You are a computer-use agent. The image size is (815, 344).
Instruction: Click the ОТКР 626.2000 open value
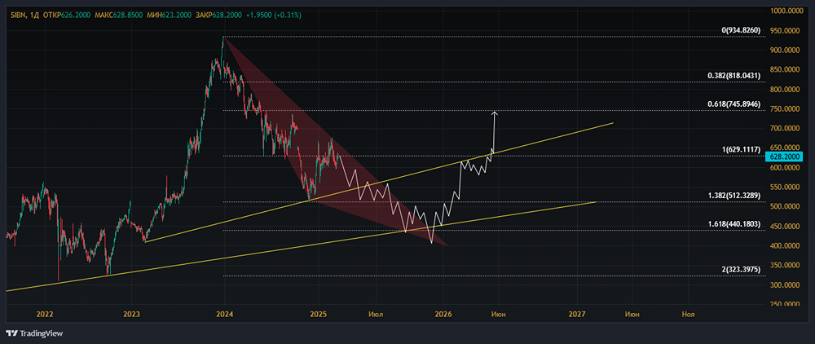[x=66, y=15]
